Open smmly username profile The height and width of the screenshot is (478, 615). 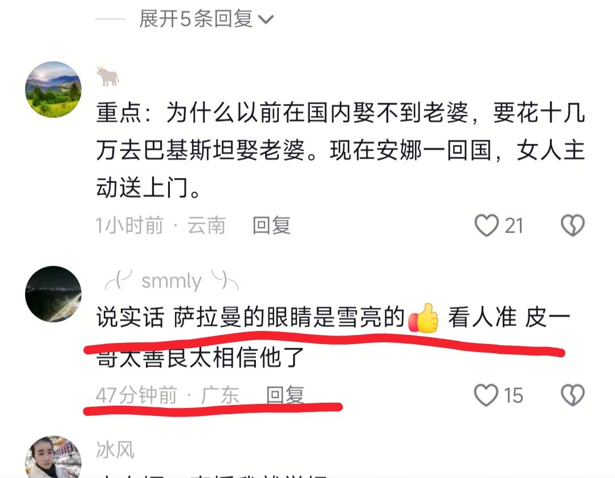point(172,281)
